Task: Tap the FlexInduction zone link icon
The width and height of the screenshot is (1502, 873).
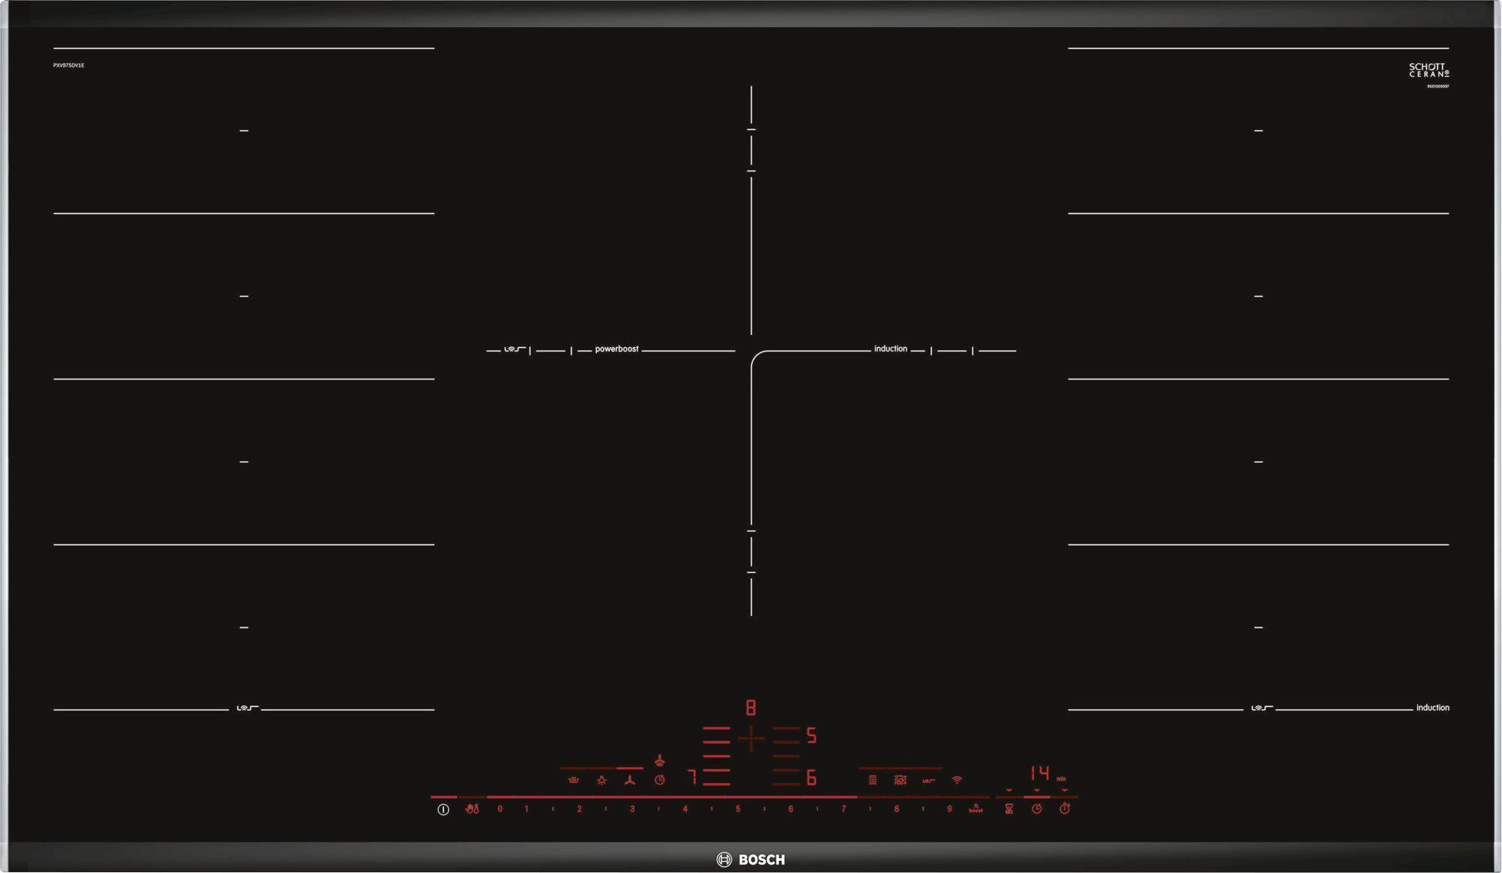Action: point(929,781)
